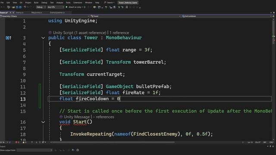
Task: Switch to the Waypoints.cs tab
Action: coord(37,12)
